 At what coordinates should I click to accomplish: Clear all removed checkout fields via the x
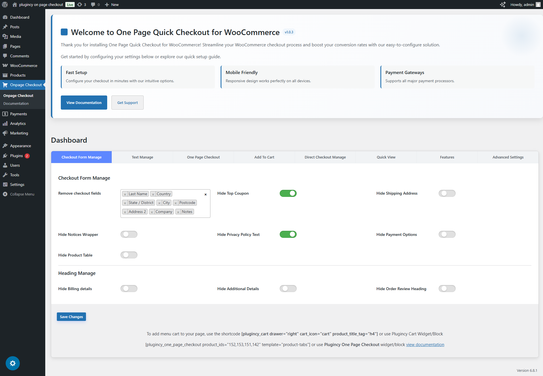pyautogui.click(x=205, y=194)
